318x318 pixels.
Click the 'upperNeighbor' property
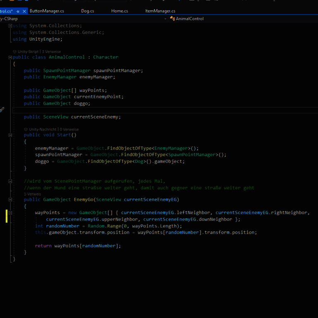pyautogui.click(x=120, y=219)
